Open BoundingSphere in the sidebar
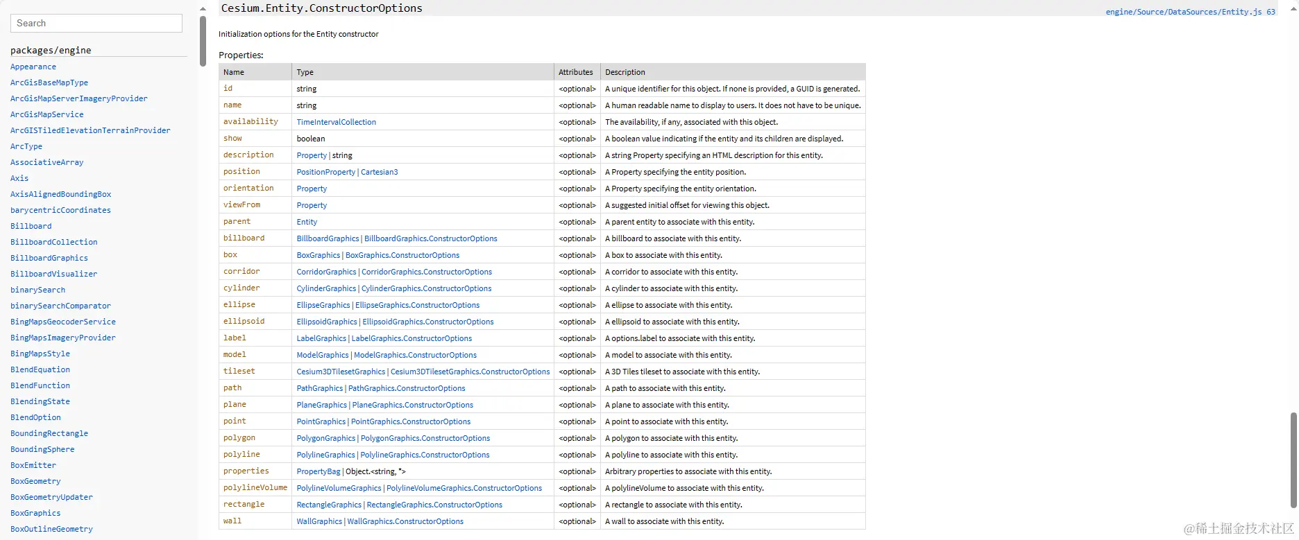Screen dimensions: 1299x540 click(x=42, y=449)
